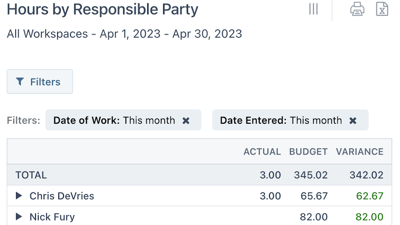Remove the Date Entered filter
Image resolution: width=400 pixels, height=225 pixels.
pyautogui.click(x=352, y=120)
